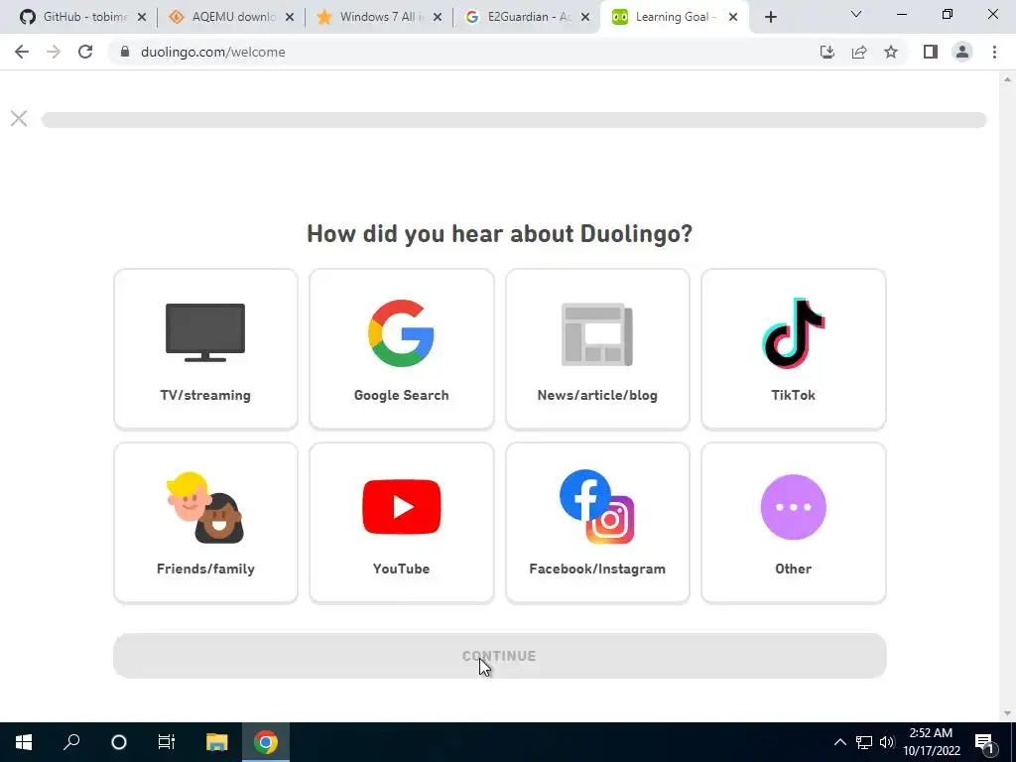The height and width of the screenshot is (762, 1016).
Task: Open Cortana from the taskbar
Action: click(119, 742)
